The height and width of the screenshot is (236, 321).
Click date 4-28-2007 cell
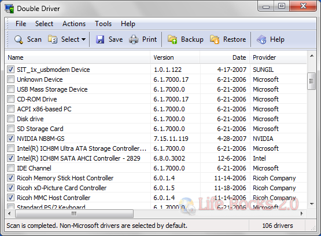232,139
